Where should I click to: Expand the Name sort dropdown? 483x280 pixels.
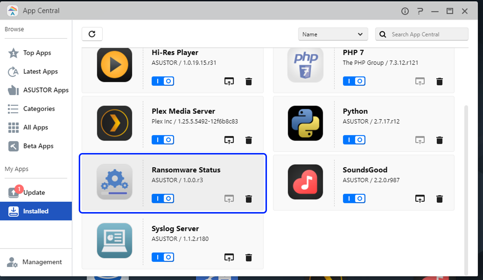coord(333,34)
